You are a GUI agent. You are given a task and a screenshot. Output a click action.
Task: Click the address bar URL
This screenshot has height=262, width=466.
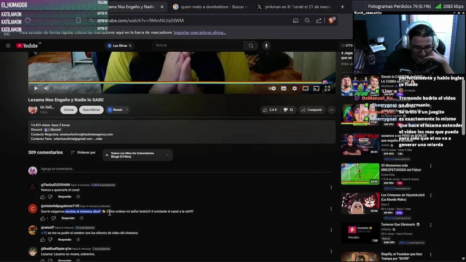[146, 20]
